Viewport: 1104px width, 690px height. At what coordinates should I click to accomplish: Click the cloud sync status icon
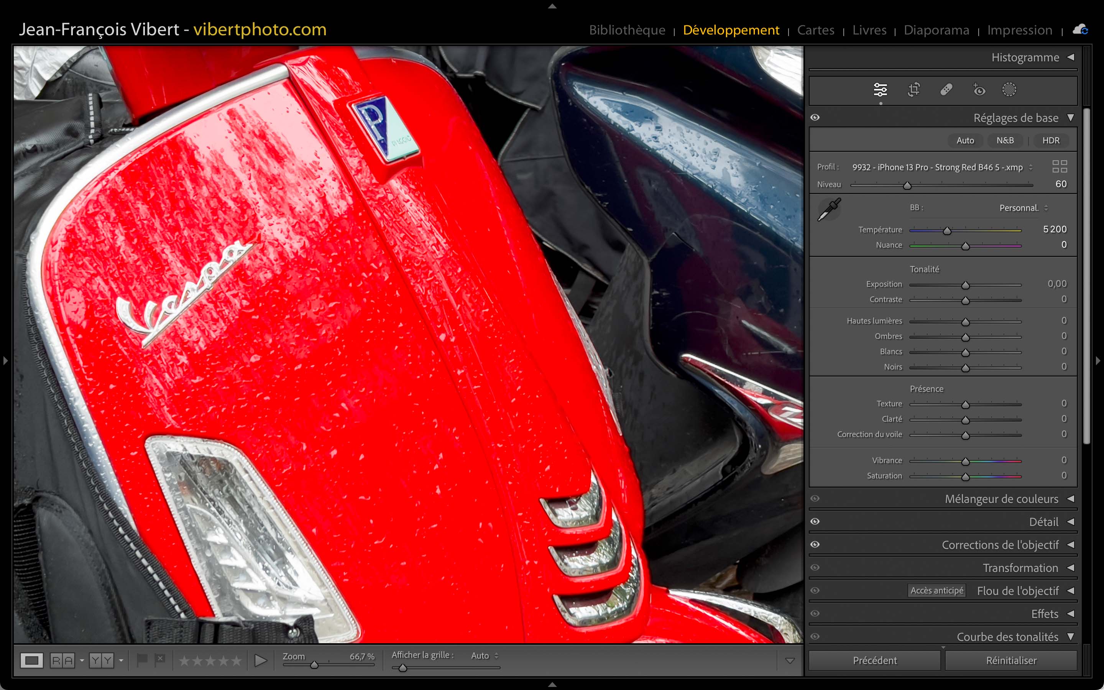coord(1080,30)
